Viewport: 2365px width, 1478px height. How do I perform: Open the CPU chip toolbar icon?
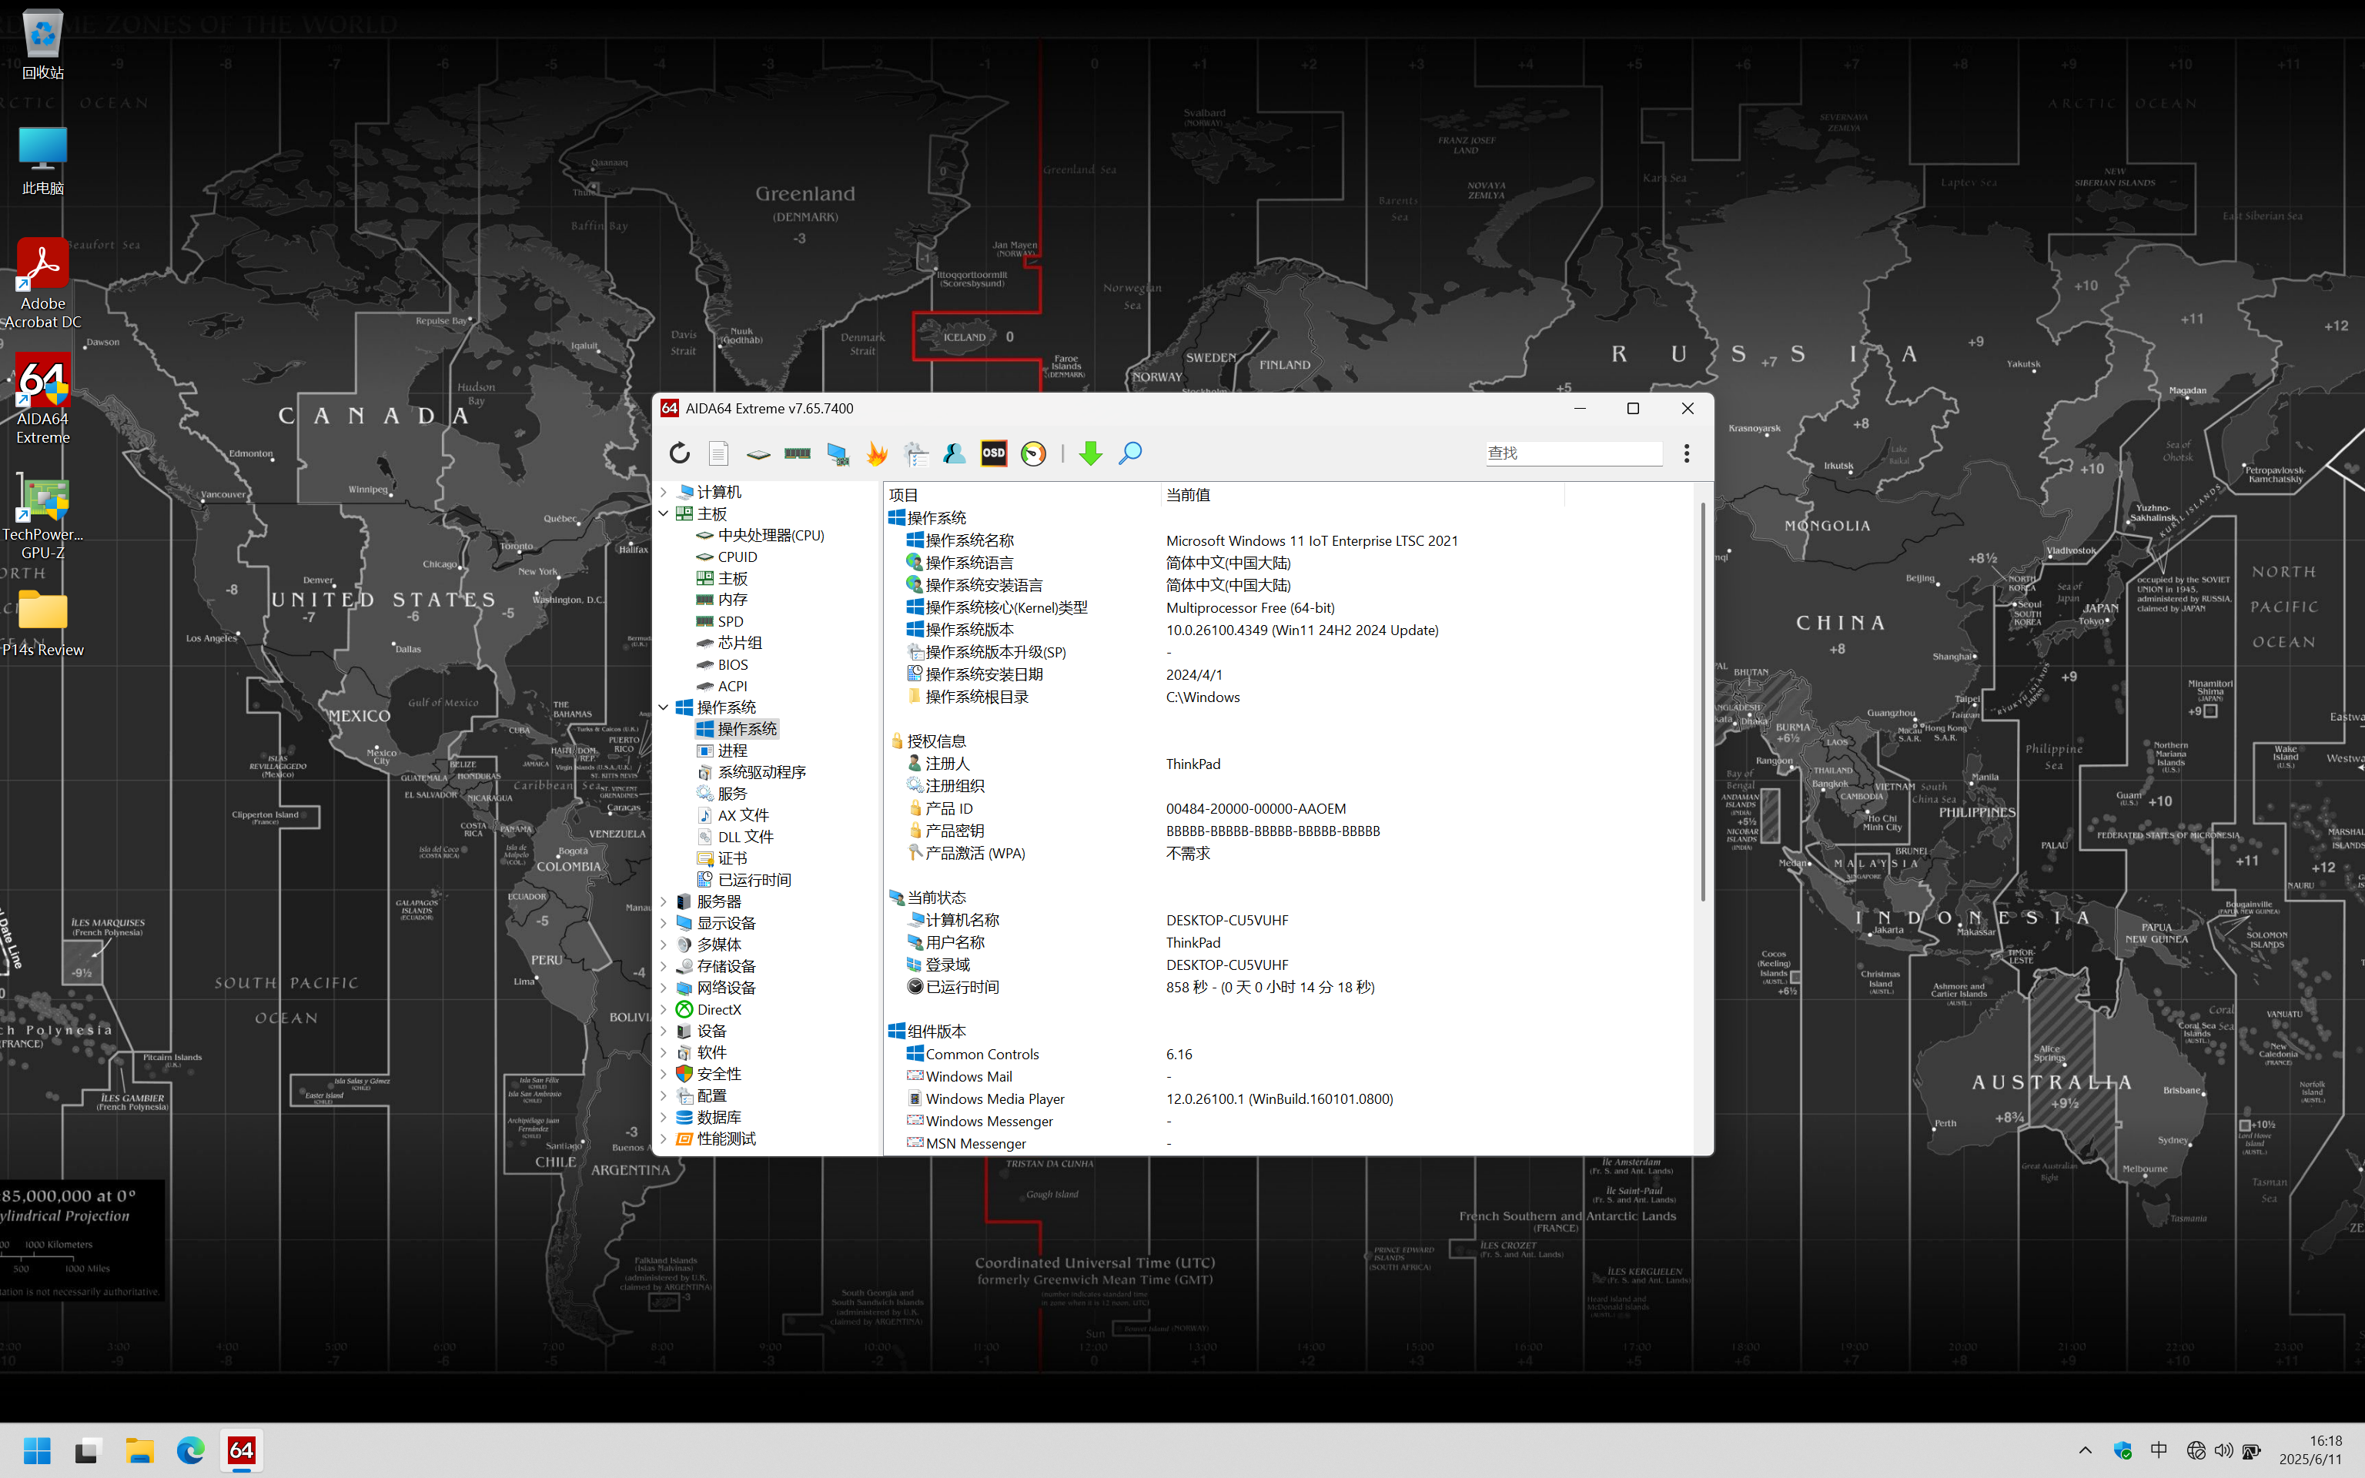click(x=758, y=453)
